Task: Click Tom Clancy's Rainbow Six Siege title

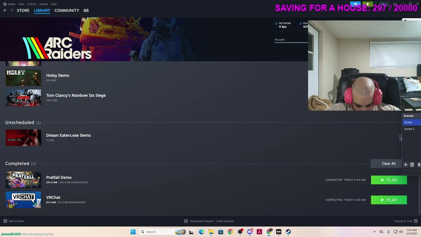Action: 76,95
